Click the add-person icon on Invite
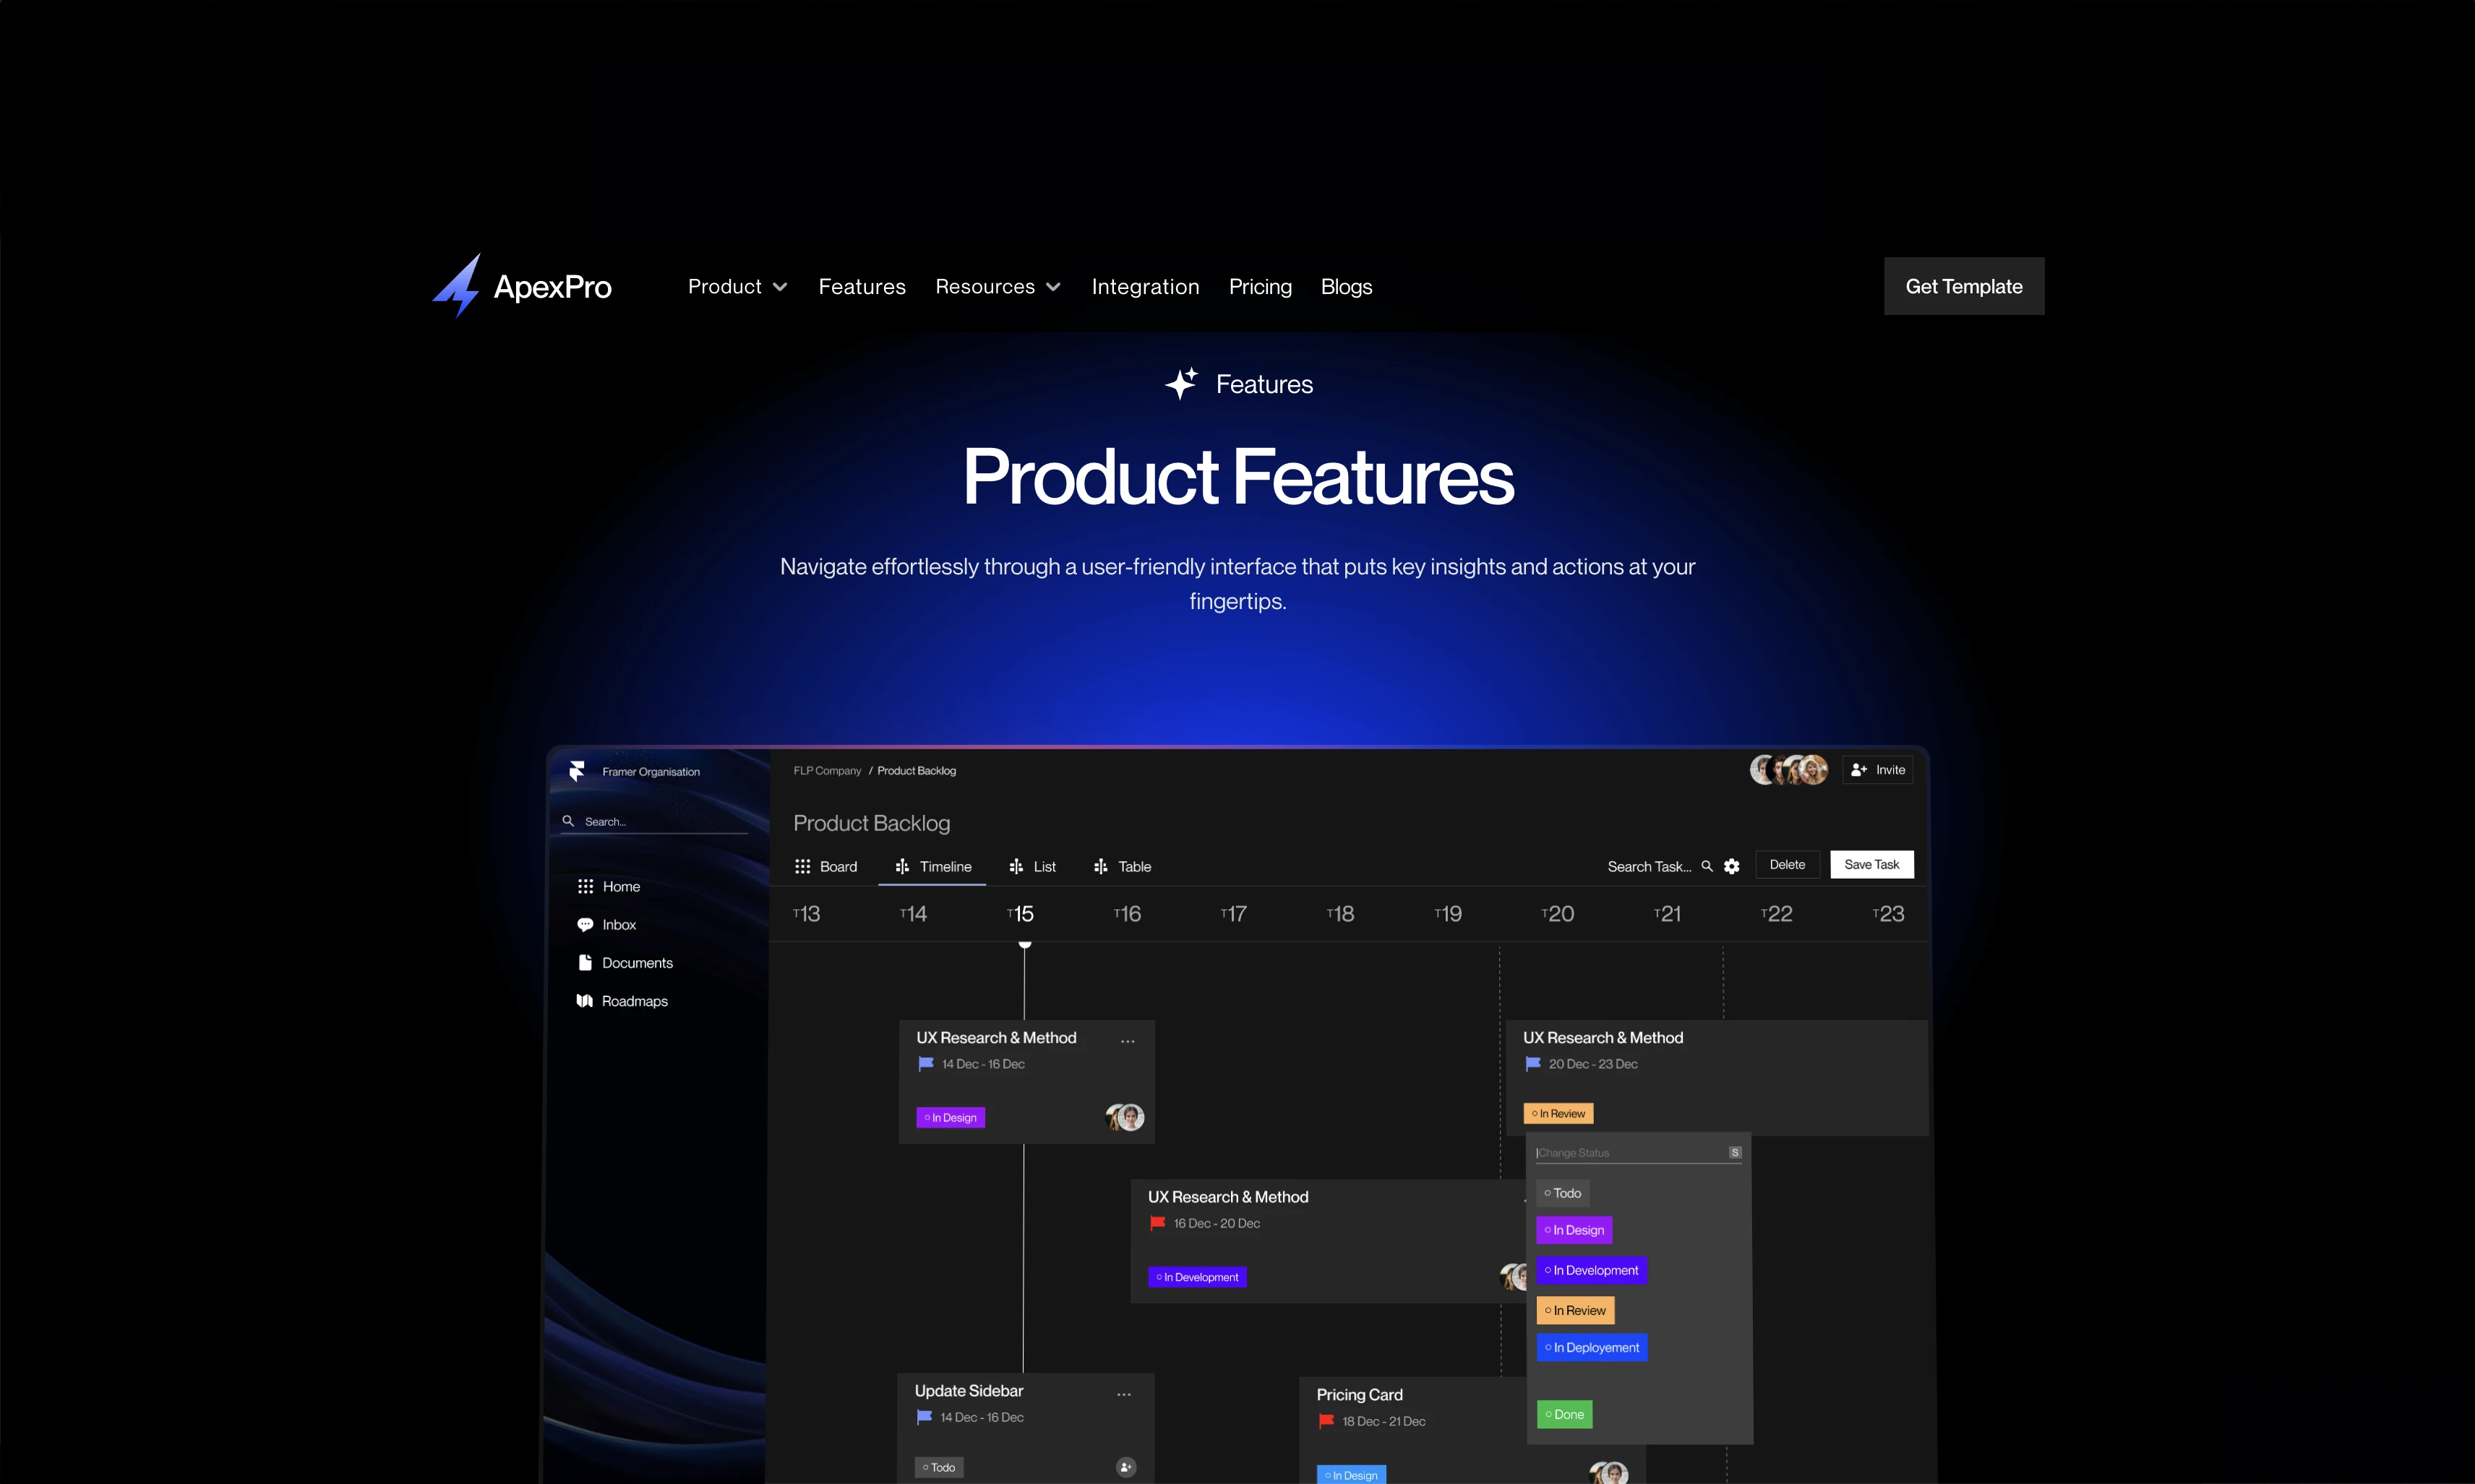 (1858, 770)
